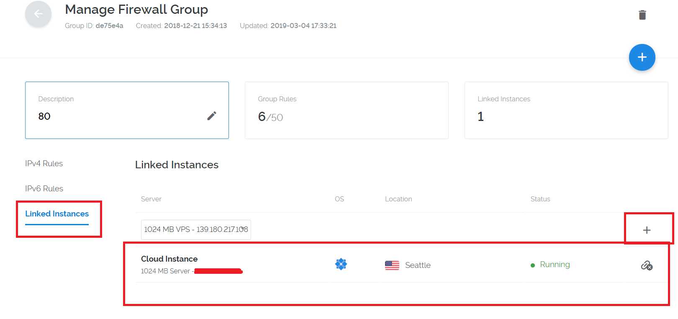Image resolution: width=678 pixels, height=319 pixels.
Task: Click the Linked Instances section heading
Action: pyautogui.click(x=177, y=165)
